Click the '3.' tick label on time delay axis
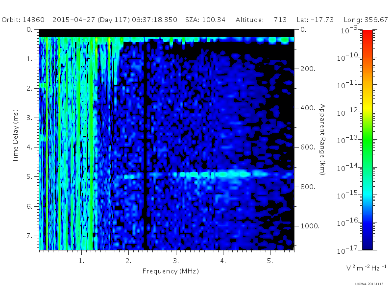This screenshot has width=392, height=294. coord(29,118)
